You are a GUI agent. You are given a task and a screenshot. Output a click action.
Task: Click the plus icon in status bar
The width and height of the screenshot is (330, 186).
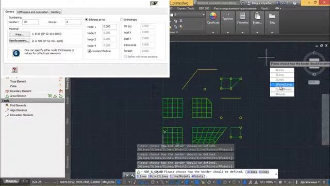290,182
